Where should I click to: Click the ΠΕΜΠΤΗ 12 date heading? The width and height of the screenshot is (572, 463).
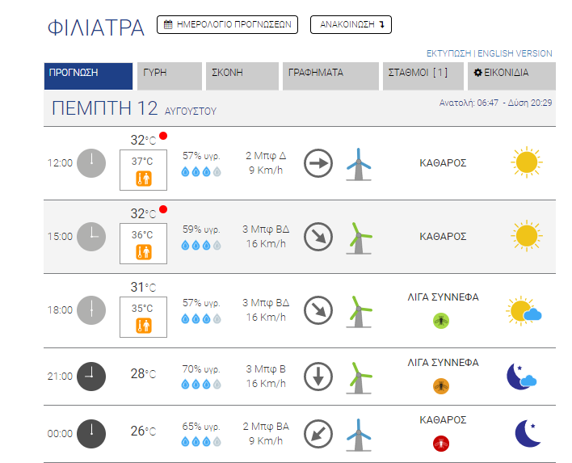(105, 108)
